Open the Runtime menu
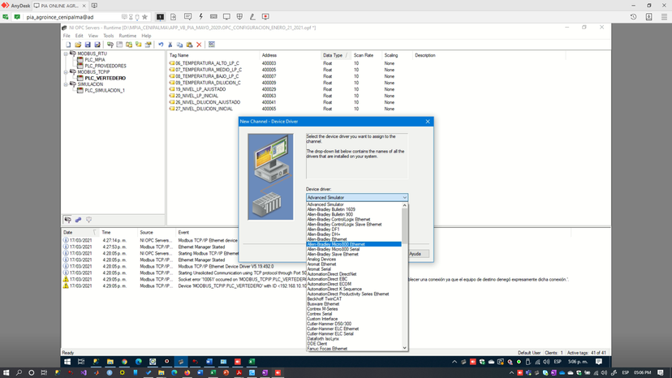The height and width of the screenshot is (378, 672). pyautogui.click(x=127, y=36)
